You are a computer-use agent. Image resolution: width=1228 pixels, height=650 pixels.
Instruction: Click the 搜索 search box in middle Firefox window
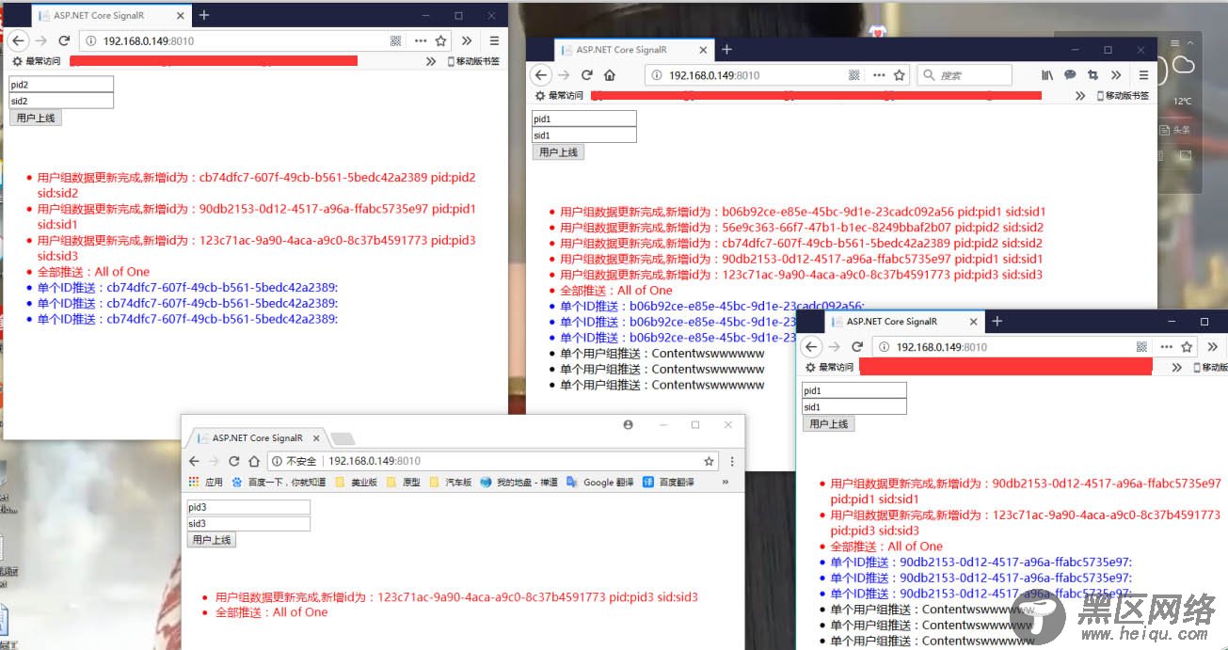[x=964, y=75]
